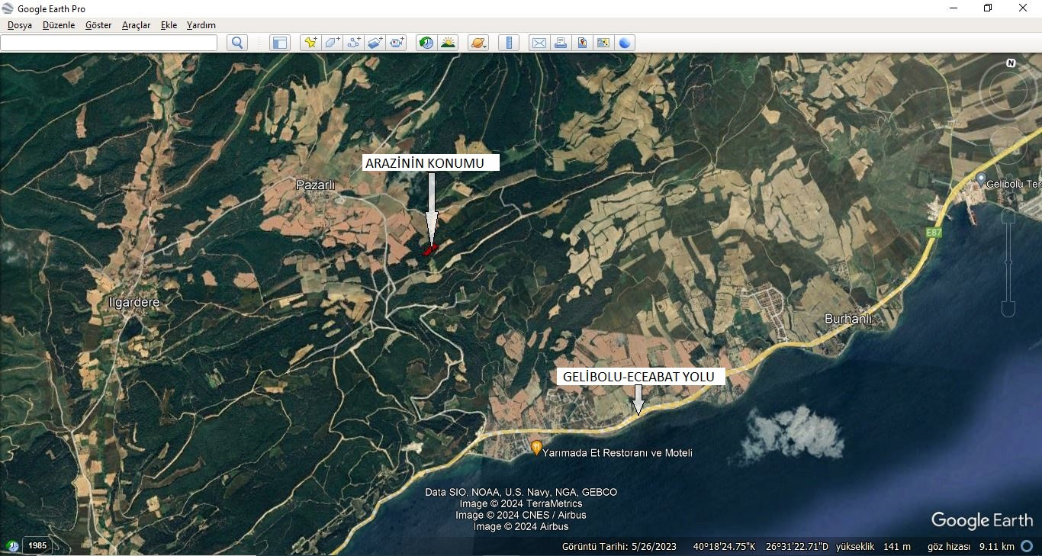Click the search magnifier button
Viewport: 1042px width, 556px height.
(237, 43)
